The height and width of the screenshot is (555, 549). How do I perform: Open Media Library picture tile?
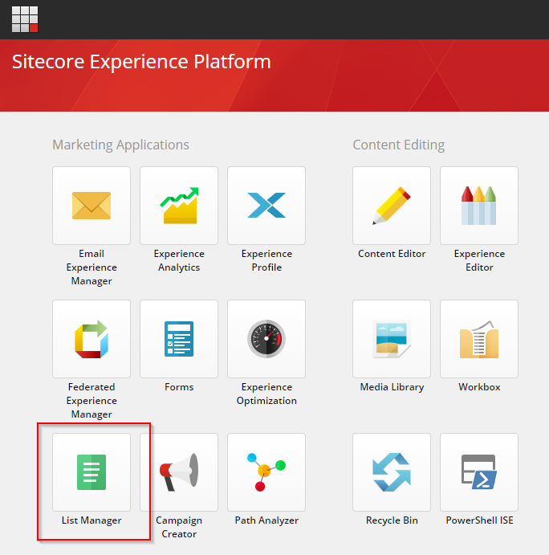point(392,339)
